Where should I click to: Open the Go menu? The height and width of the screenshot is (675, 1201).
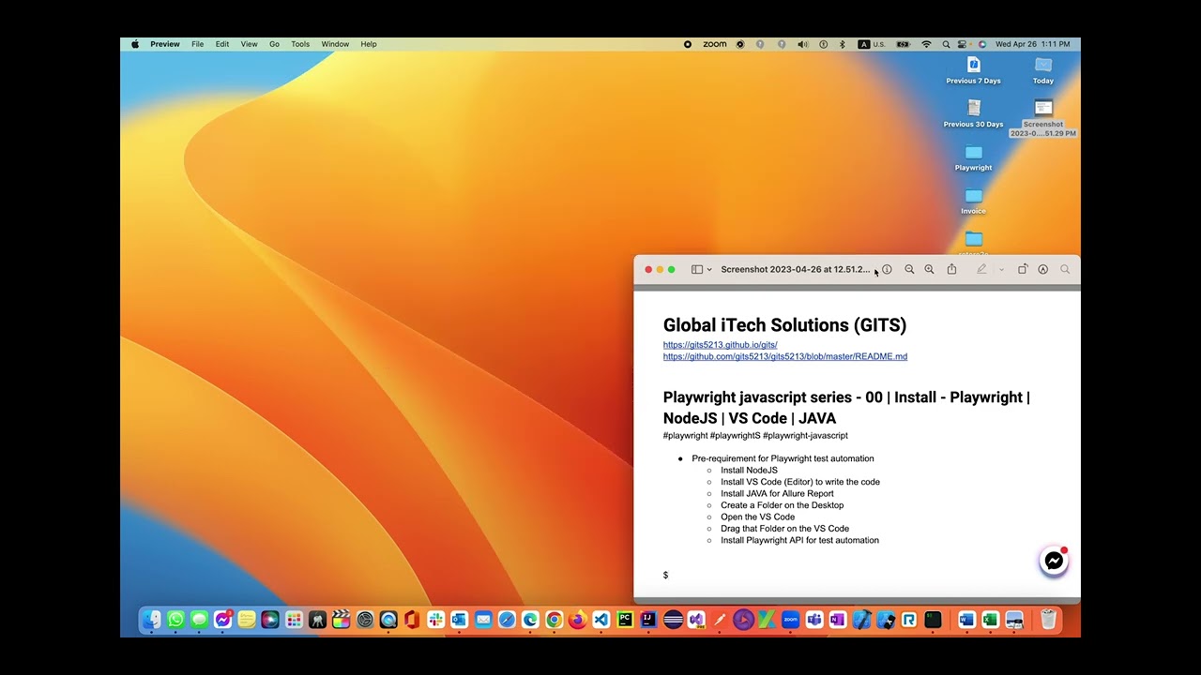tap(274, 44)
